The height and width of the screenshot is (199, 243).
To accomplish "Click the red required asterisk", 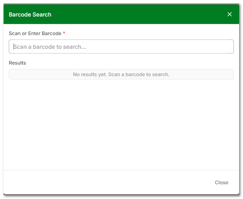I will point(64,33).
